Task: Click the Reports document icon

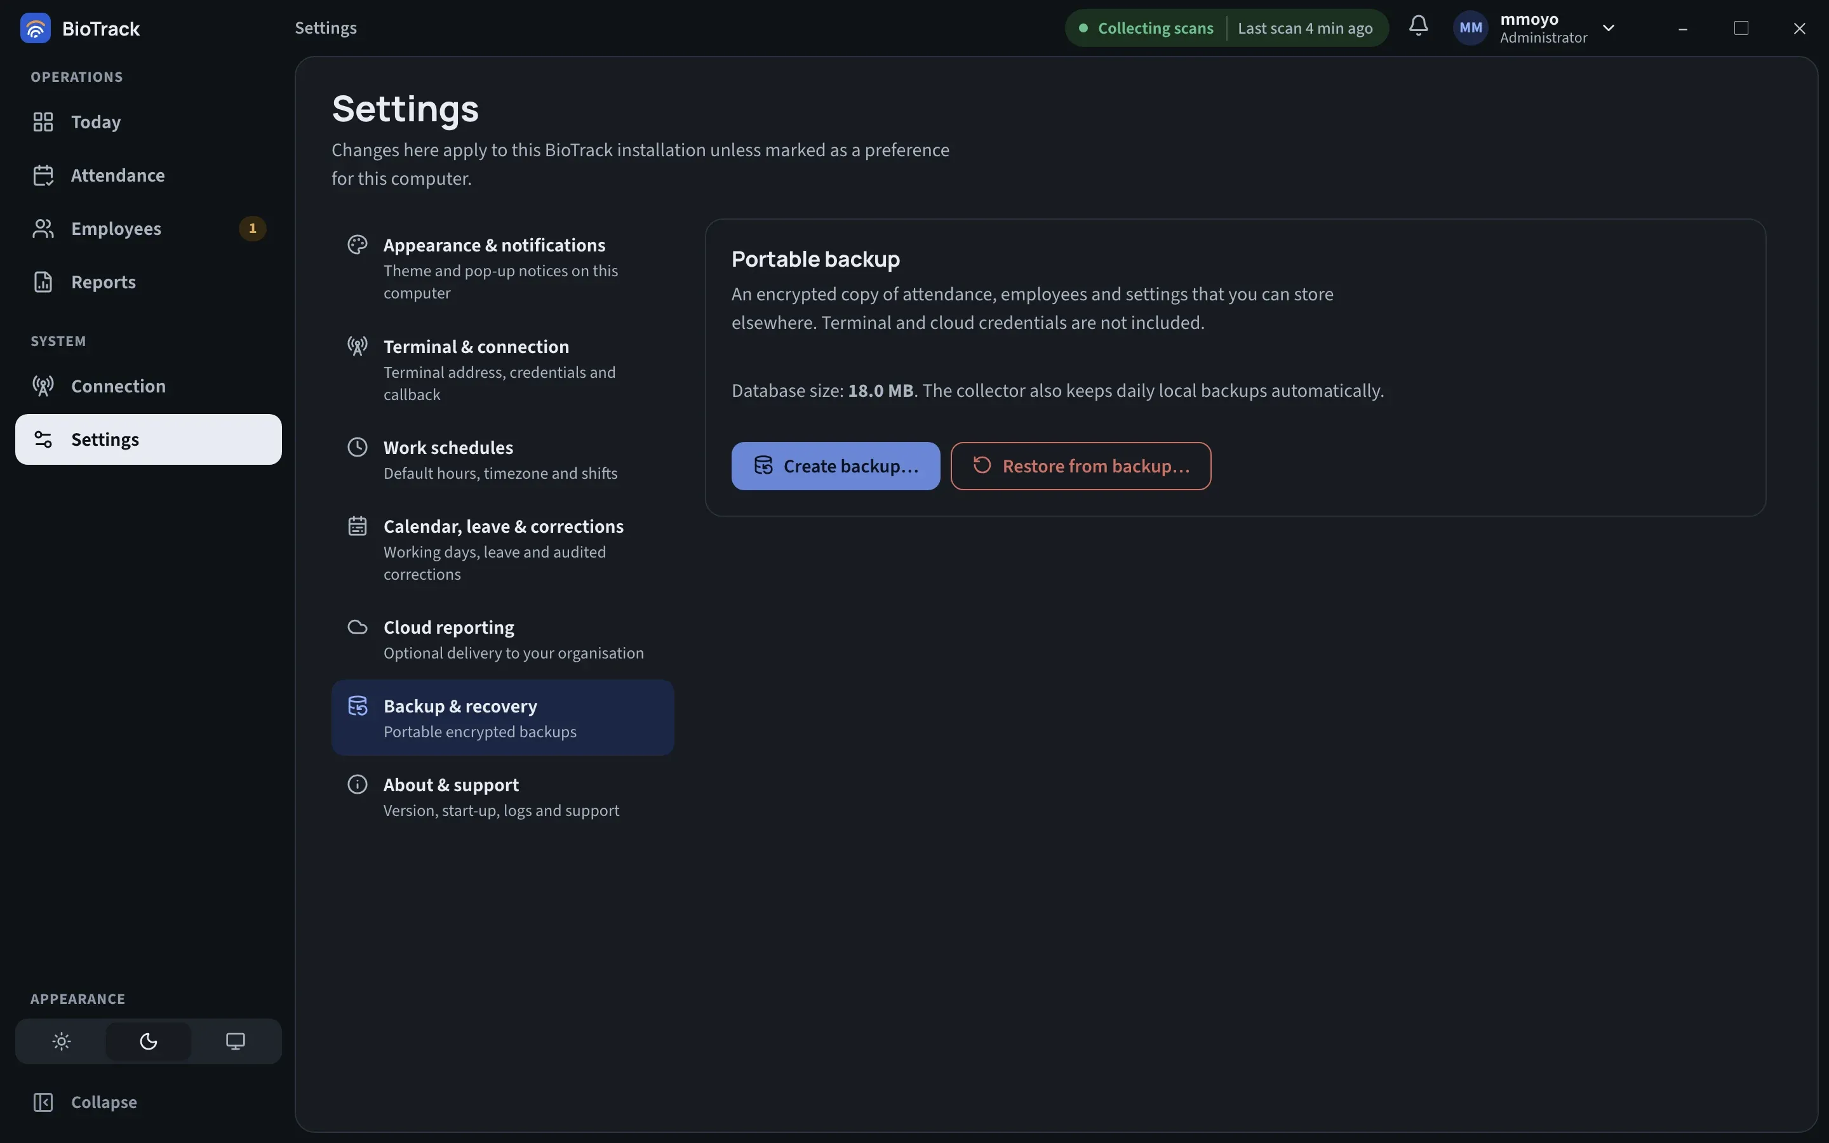Action: [43, 282]
